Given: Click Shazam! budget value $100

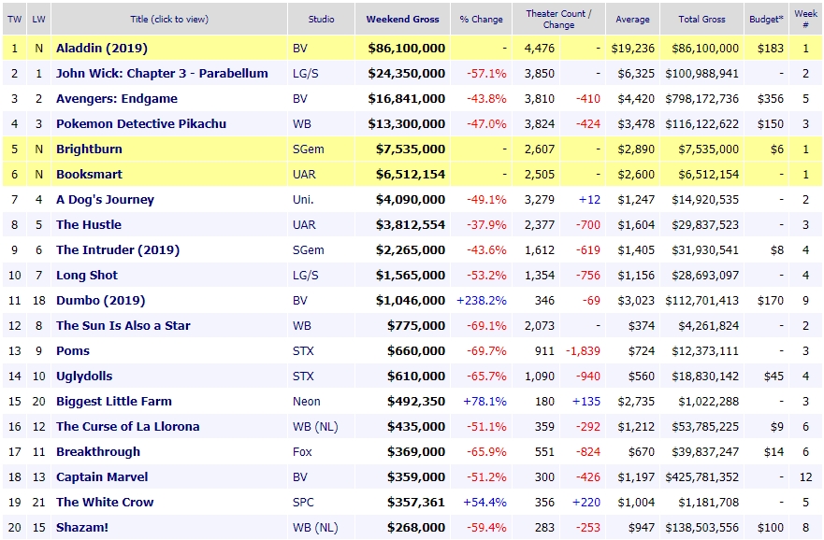Looking at the screenshot, I should (x=771, y=528).
